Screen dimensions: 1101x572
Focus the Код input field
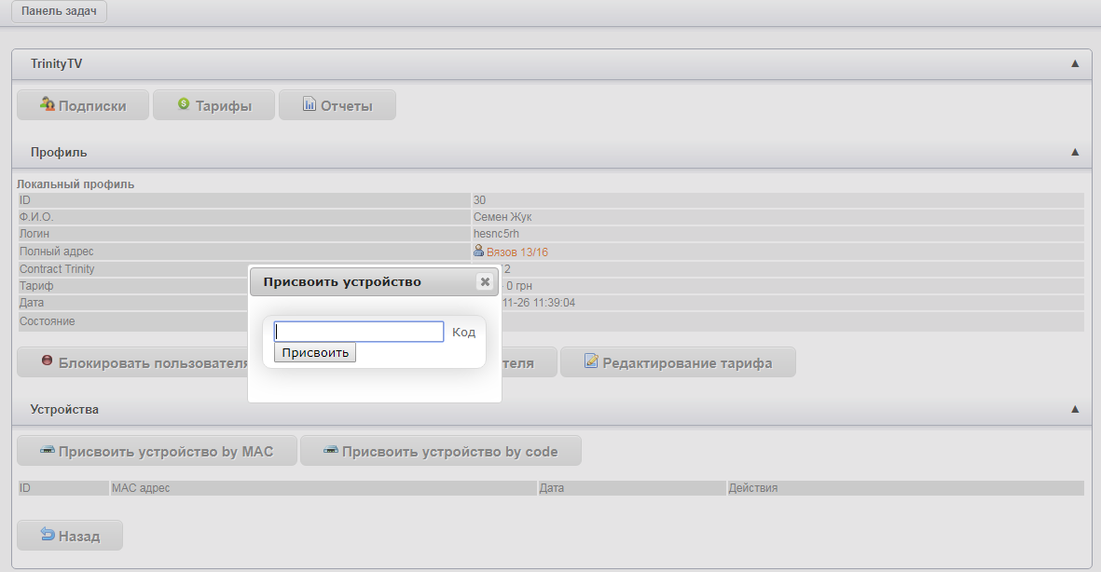[x=359, y=332]
